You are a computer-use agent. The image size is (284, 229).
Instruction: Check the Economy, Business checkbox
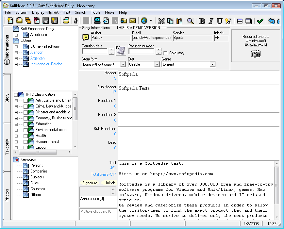[x=25, y=118]
